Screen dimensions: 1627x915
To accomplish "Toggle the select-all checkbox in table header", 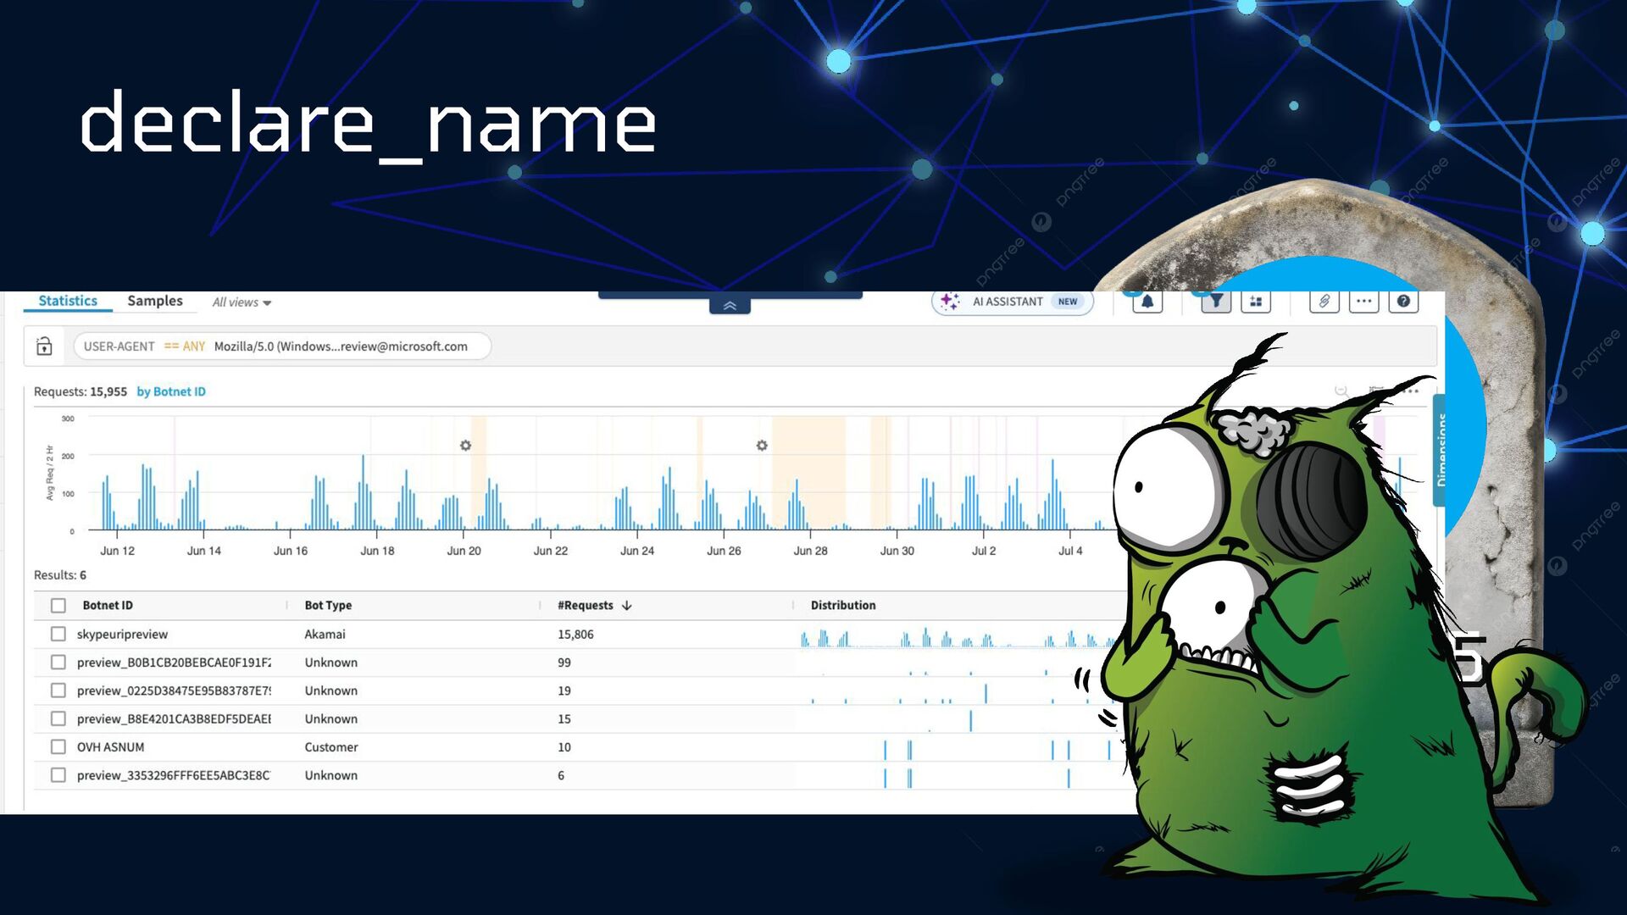I will tap(58, 606).
